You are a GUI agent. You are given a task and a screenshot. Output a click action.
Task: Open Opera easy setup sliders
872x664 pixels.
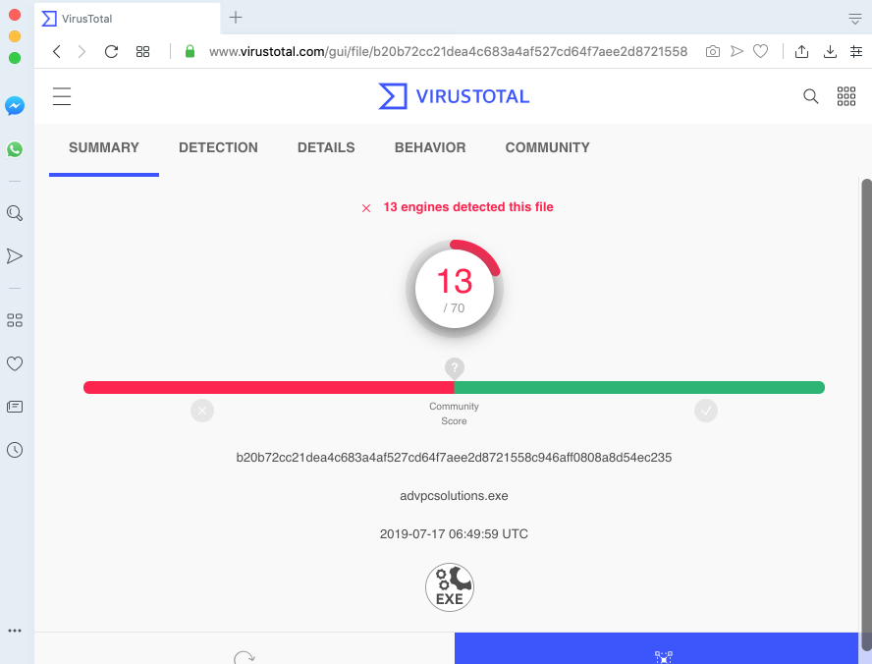[x=856, y=52]
